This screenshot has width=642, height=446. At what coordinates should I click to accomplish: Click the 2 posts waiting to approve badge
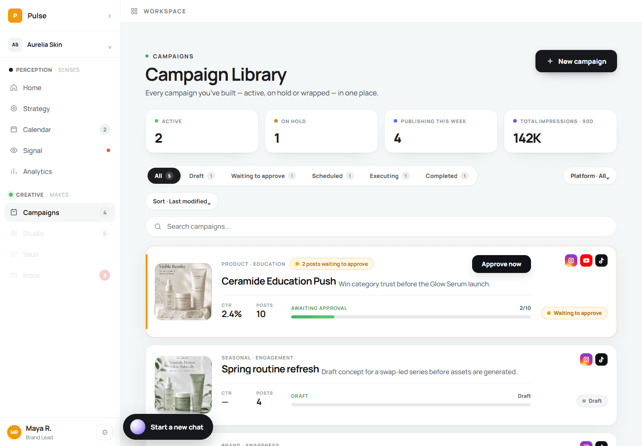coord(332,264)
